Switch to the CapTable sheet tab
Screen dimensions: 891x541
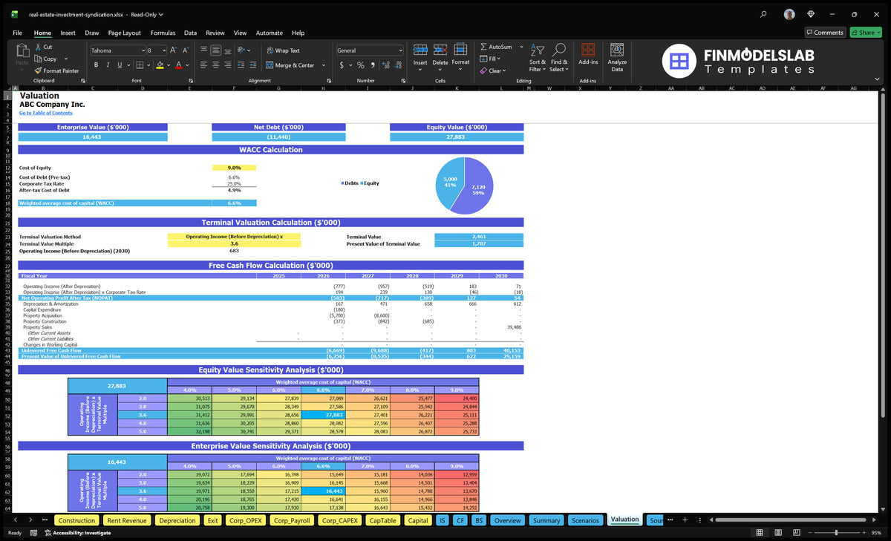[x=382, y=520]
